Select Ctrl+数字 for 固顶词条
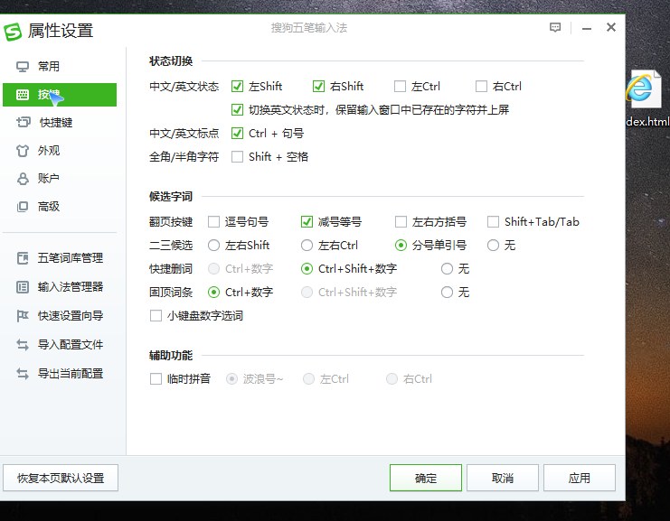The width and height of the screenshot is (670, 521). [213, 293]
